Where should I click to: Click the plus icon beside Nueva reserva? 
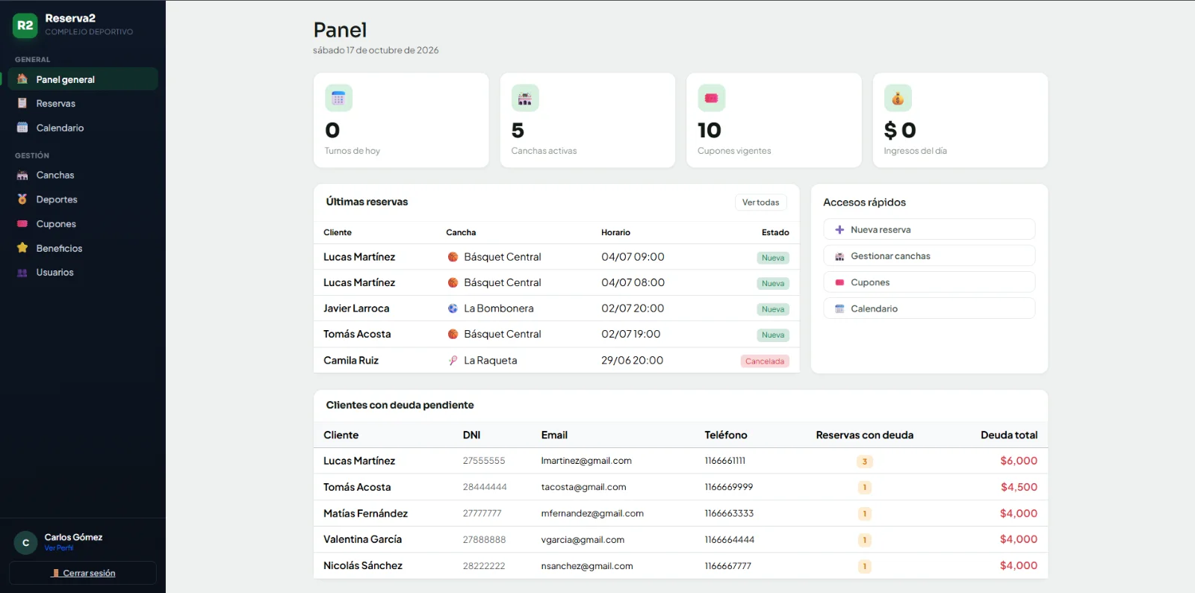[x=839, y=230]
